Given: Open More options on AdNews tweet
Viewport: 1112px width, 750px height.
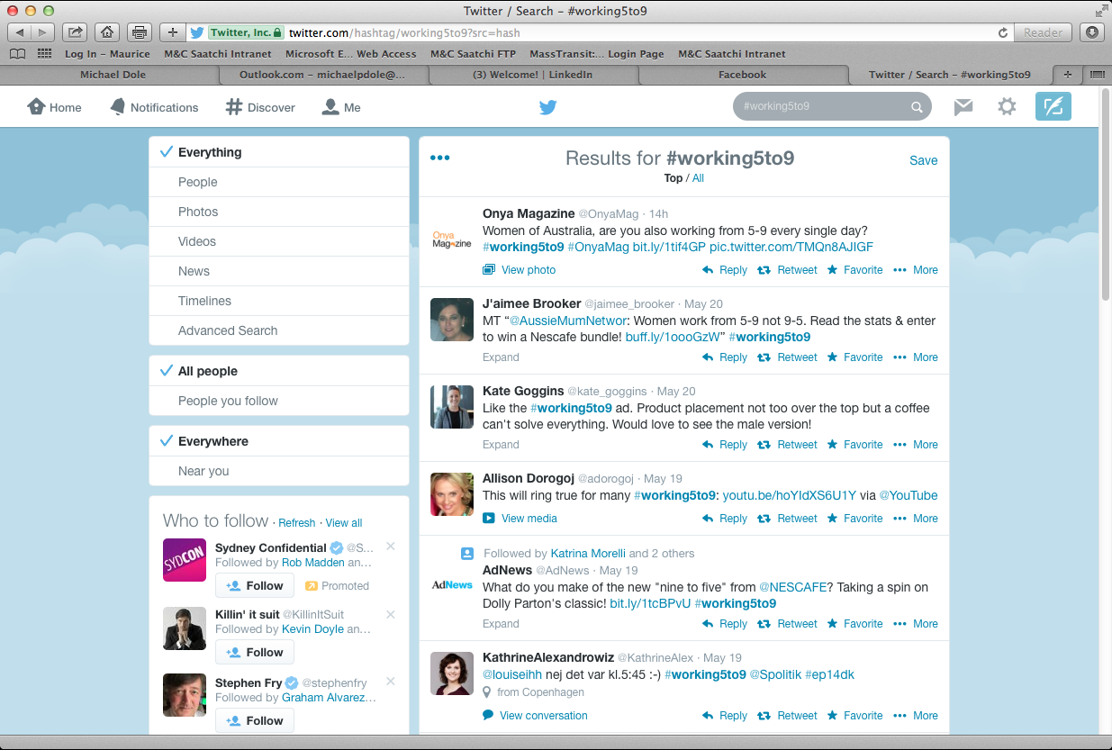Looking at the screenshot, I should tap(916, 624).
